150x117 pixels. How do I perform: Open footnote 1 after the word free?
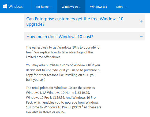pos(33,51)
